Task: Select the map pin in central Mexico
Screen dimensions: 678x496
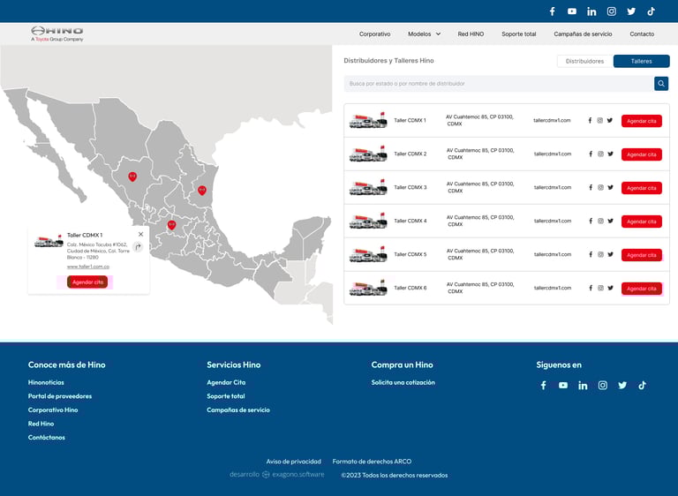Action: click(x=171, y=225)
